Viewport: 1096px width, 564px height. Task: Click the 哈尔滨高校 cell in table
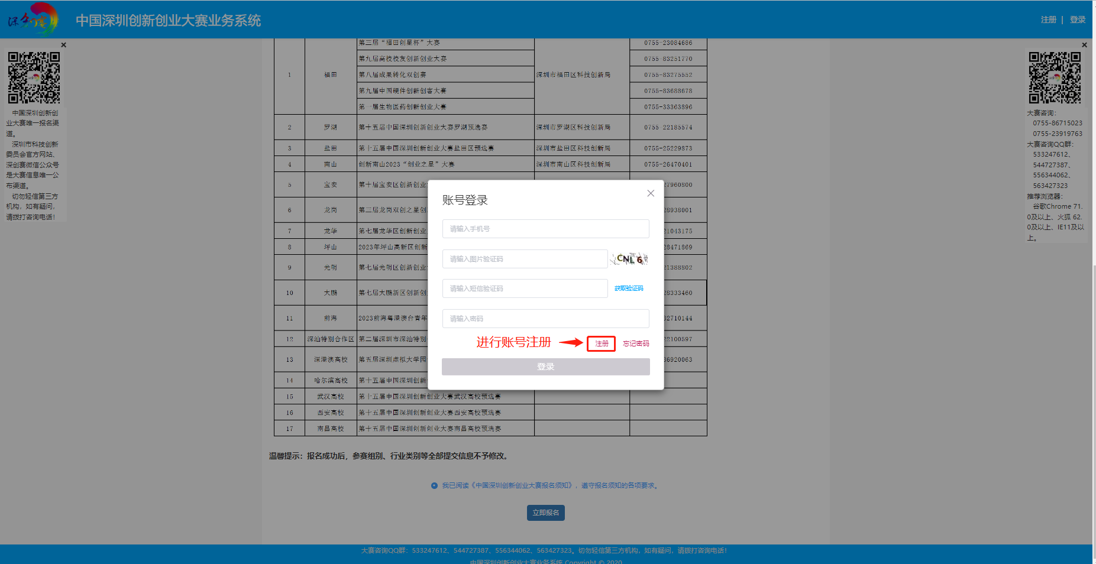331,380
